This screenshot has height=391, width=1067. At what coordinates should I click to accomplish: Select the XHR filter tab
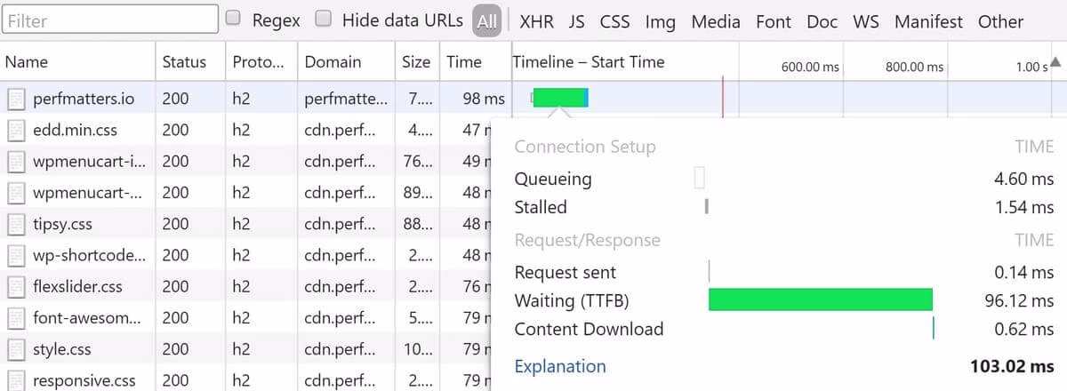pyautogui.click(x=537, y=21)
